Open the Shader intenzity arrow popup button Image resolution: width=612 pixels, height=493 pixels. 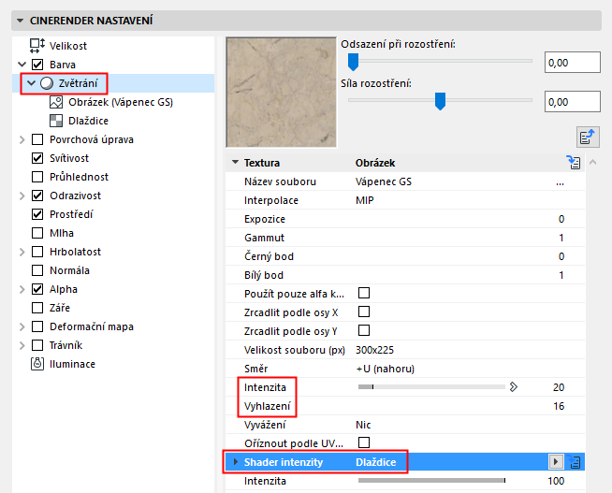556,462
